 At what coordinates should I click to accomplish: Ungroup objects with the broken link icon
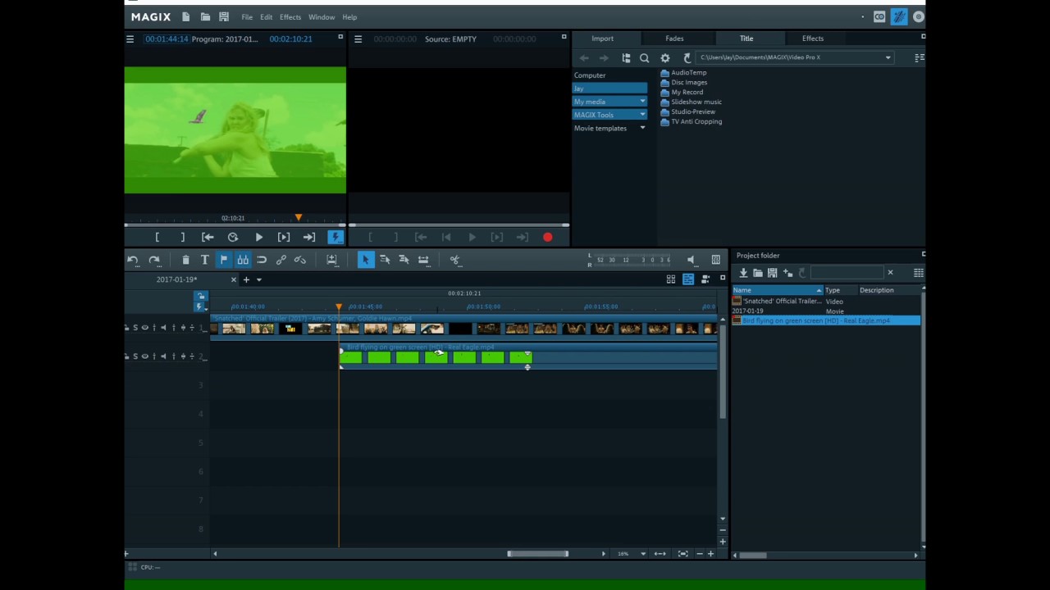tap(300, 260)
